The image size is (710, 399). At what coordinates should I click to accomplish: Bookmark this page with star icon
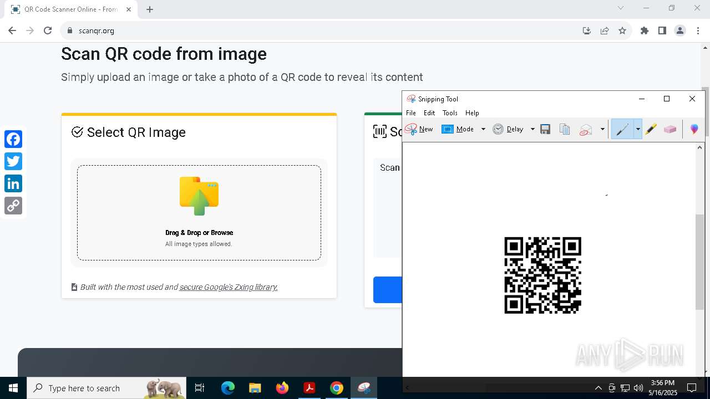pyautogui.click(x=622, y=30)
